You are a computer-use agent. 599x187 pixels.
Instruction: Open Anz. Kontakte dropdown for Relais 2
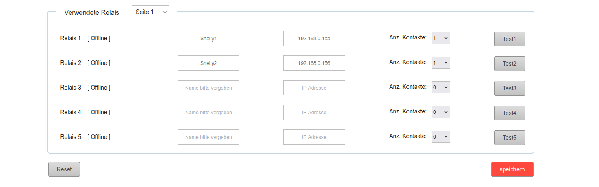[440, 63]
